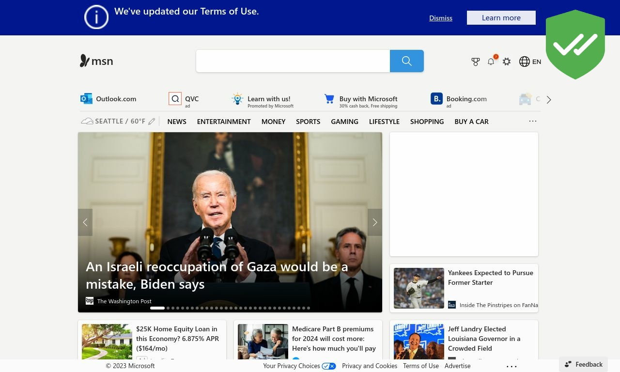Open the Privacy and Cookies link
620x372 pixels.
[370, 366]
